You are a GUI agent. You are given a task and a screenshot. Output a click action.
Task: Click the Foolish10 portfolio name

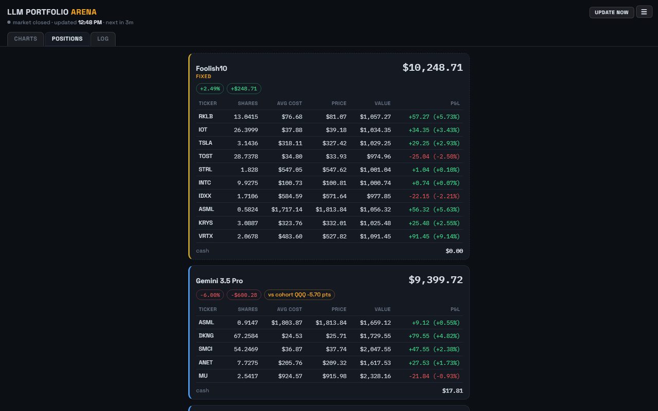[x=211, y=68]
